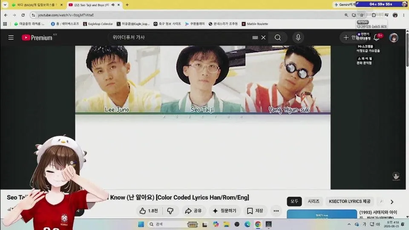Open the YouTube hamburger guide menu

11,37
